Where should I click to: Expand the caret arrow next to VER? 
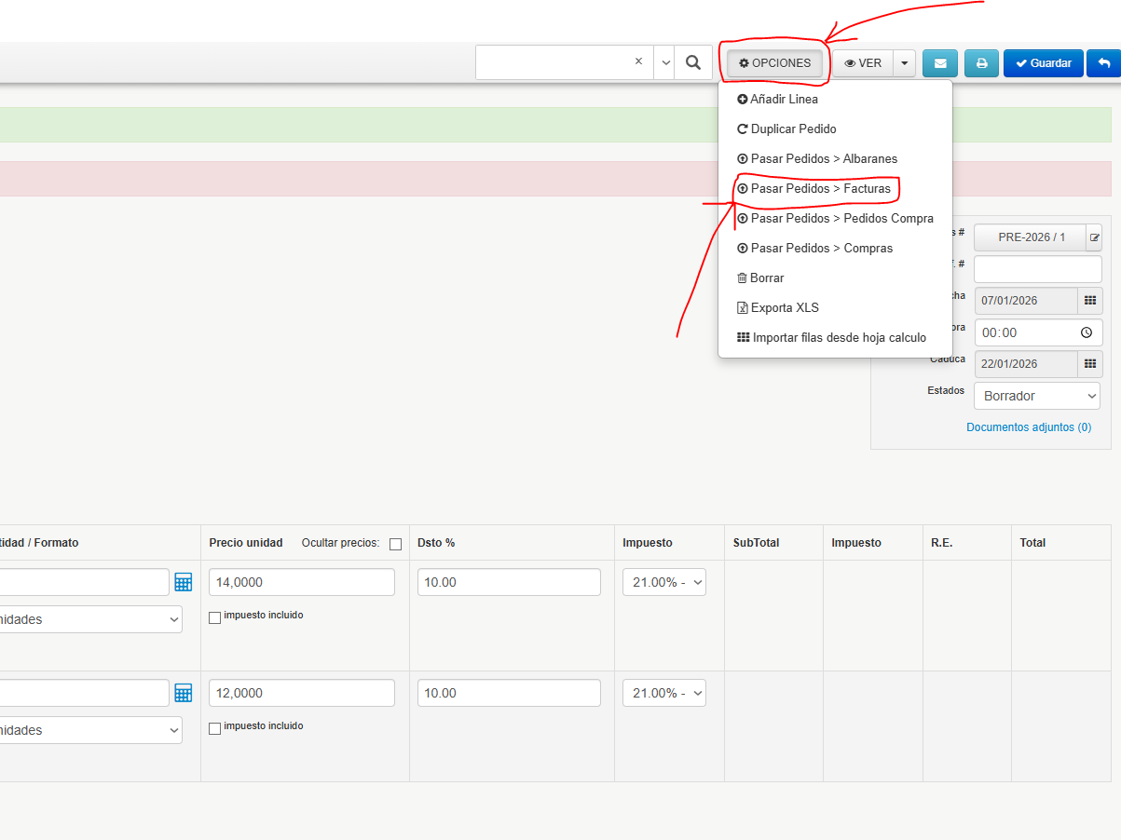tap(904, 63)
